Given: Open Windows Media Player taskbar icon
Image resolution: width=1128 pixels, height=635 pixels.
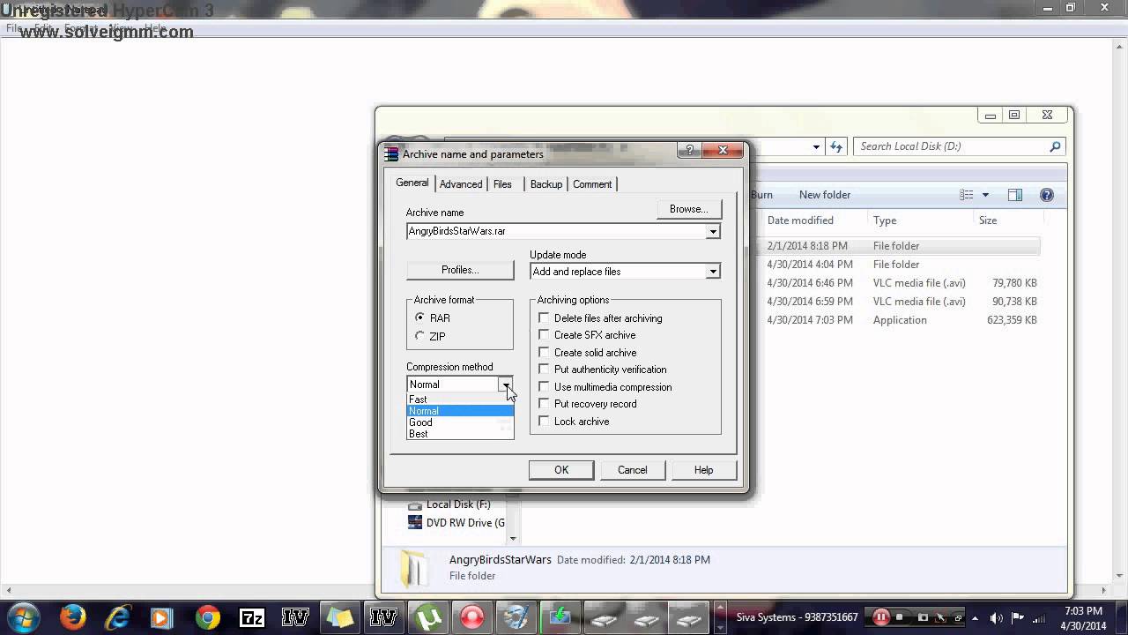Looking at the screenshot, I should 162,617.
